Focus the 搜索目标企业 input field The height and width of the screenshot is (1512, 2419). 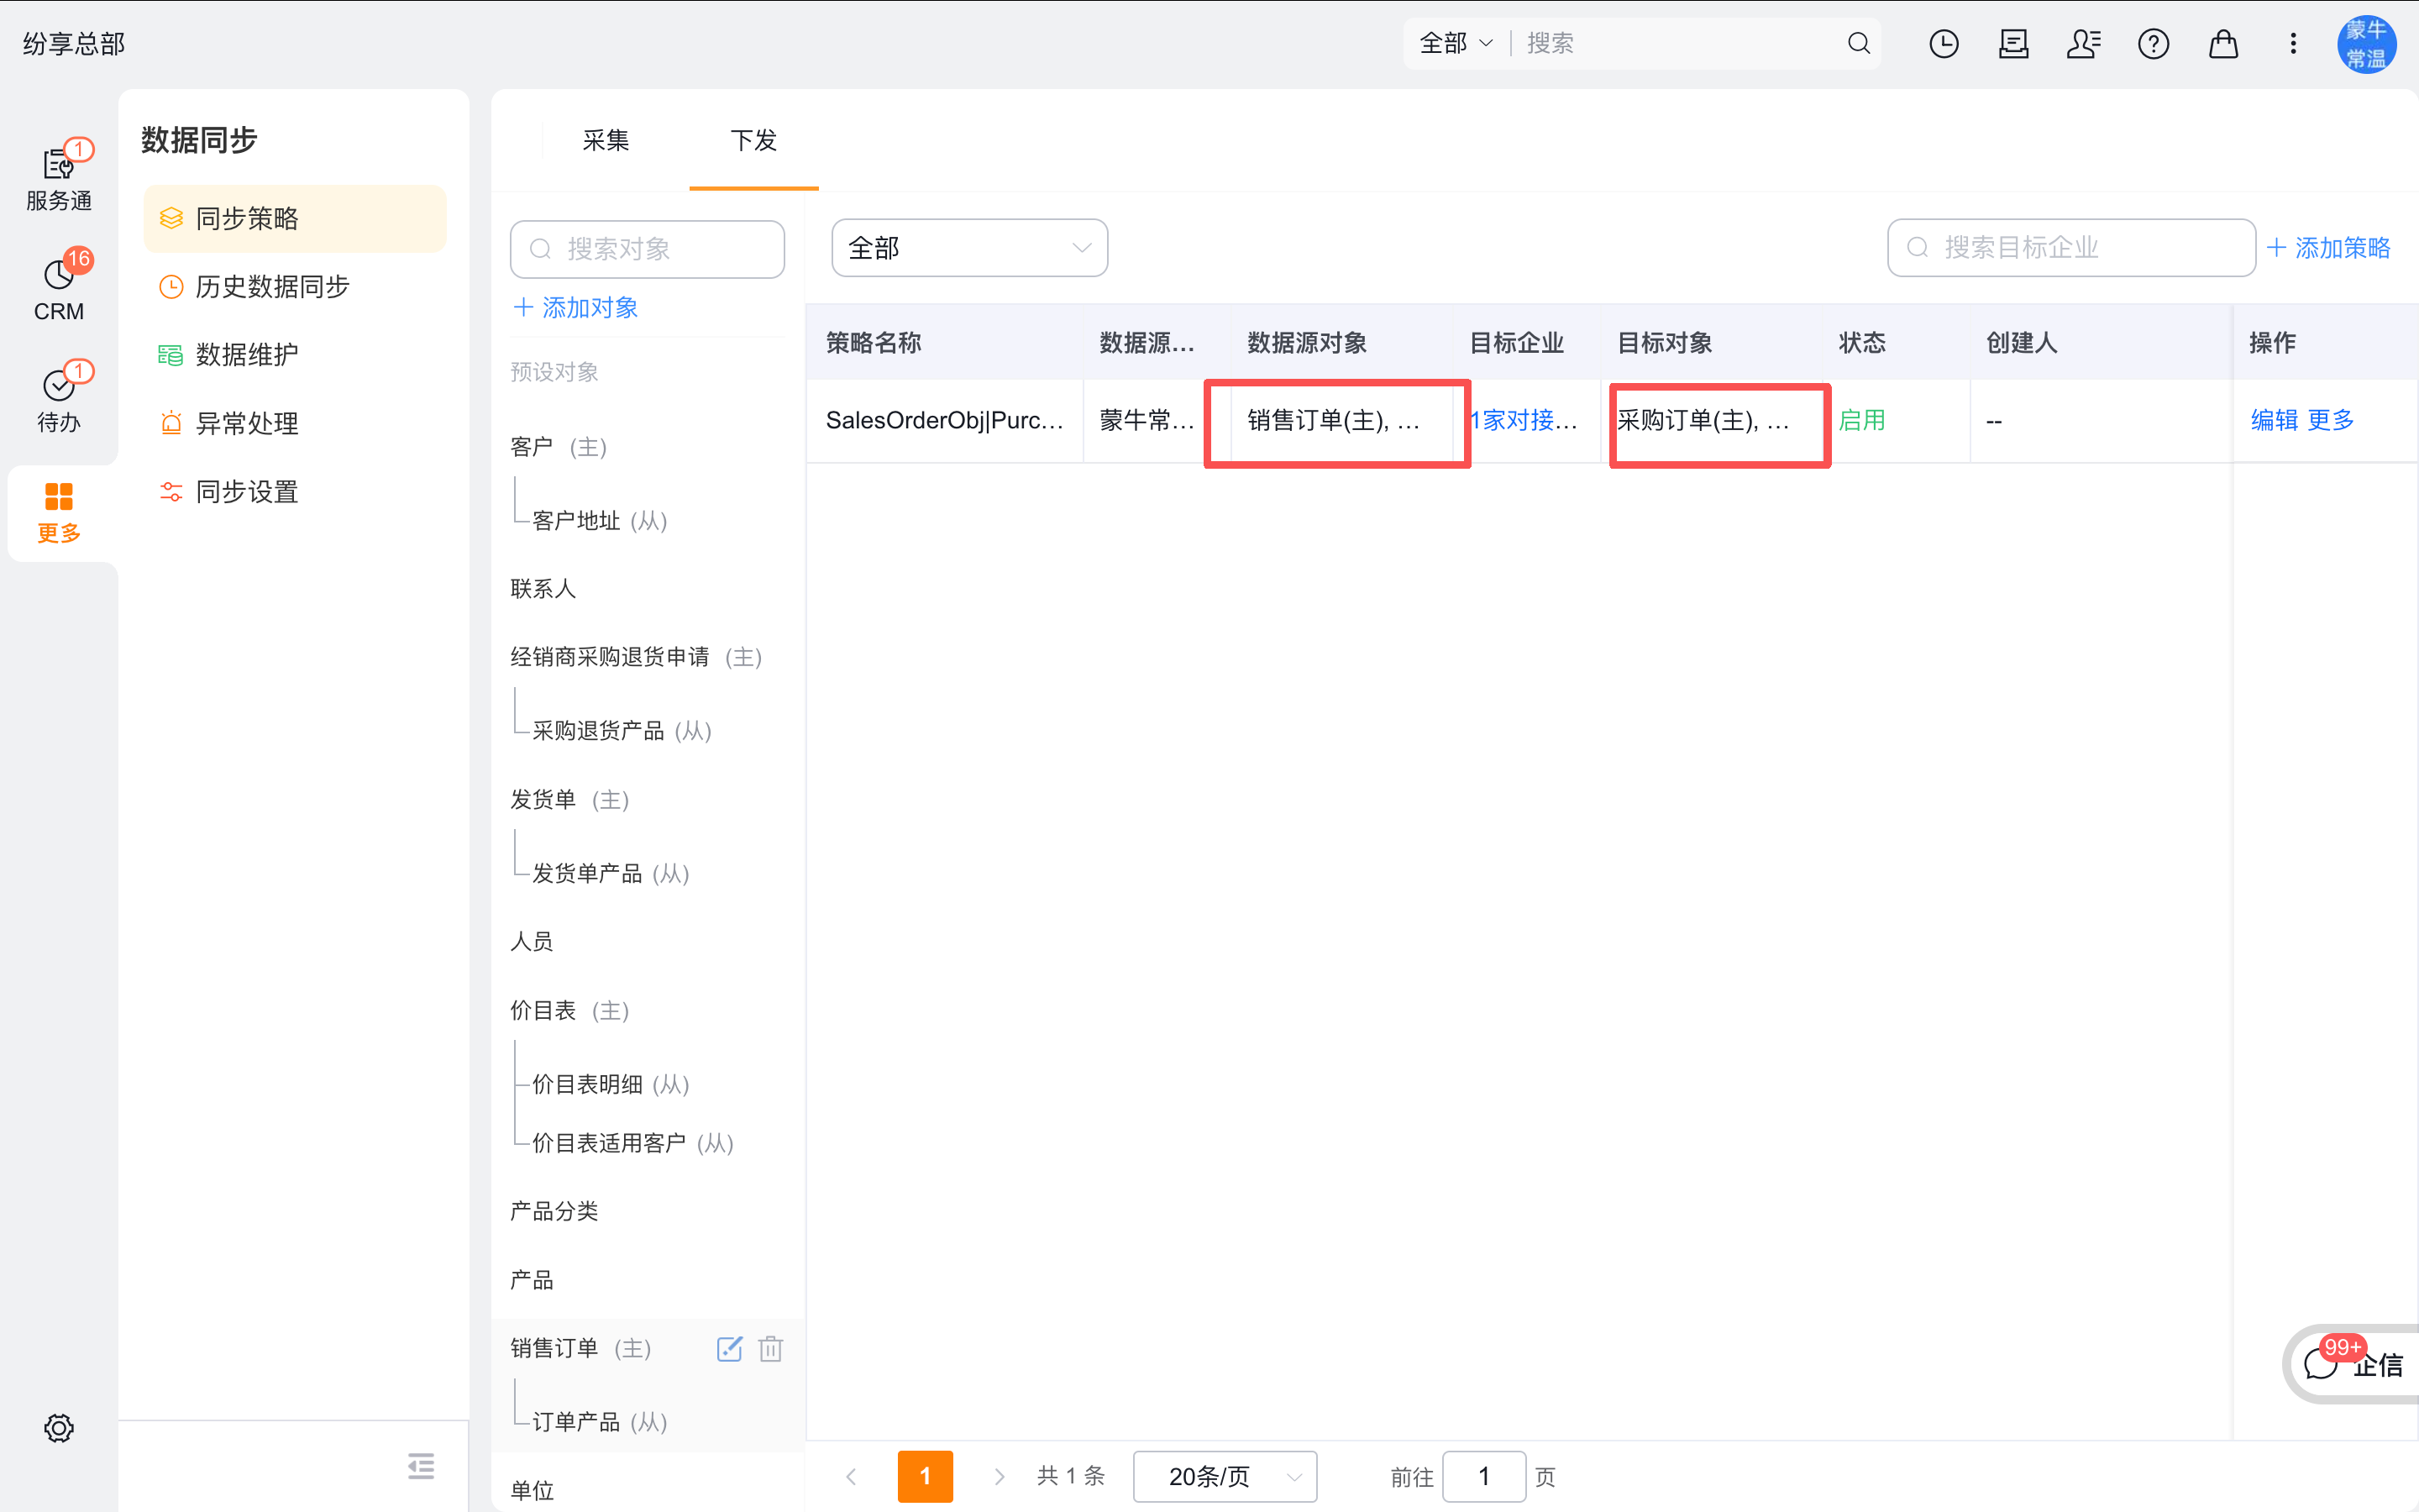click(2071, 247)
